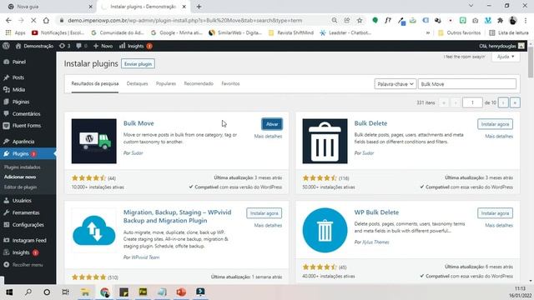
Task: Open Mais detalhes for Bulk Delete
Action: (x=499, y=137)
